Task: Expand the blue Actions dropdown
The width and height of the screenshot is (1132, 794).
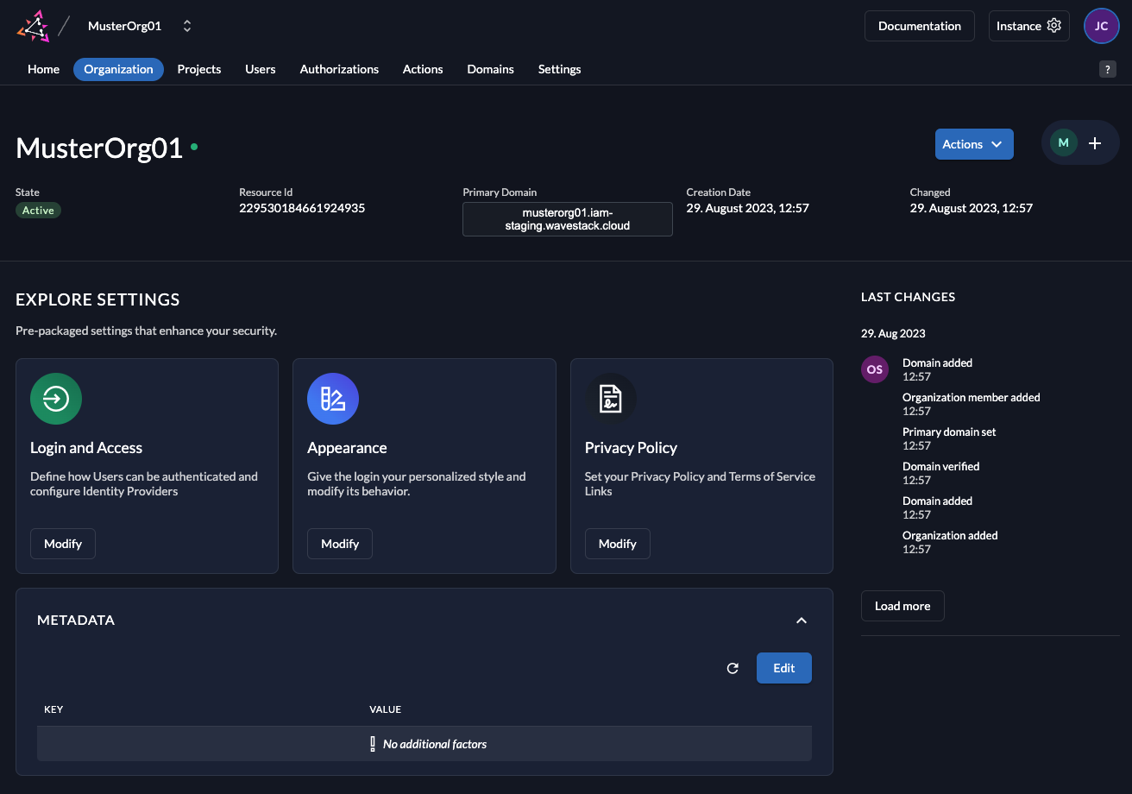Action: tap(973, 144)
